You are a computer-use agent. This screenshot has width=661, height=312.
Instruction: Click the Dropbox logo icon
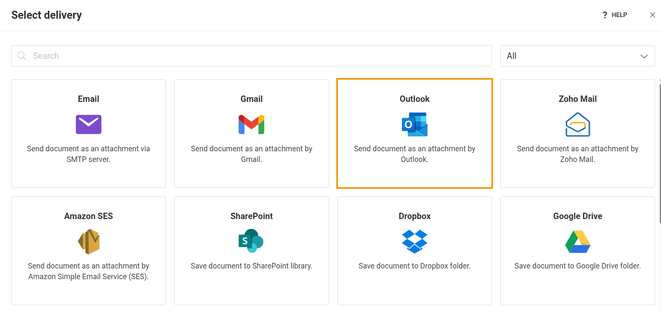[415, 241]
